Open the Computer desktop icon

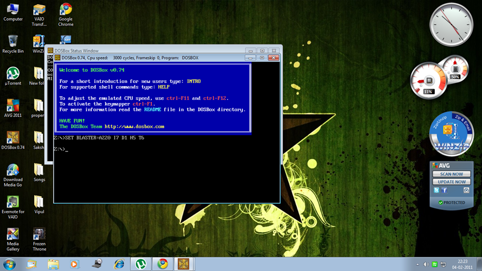[13, 12]
